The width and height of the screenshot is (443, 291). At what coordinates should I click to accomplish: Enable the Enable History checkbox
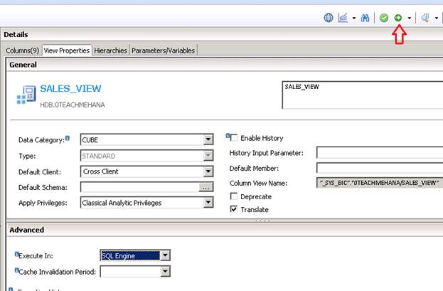point(234,138)
